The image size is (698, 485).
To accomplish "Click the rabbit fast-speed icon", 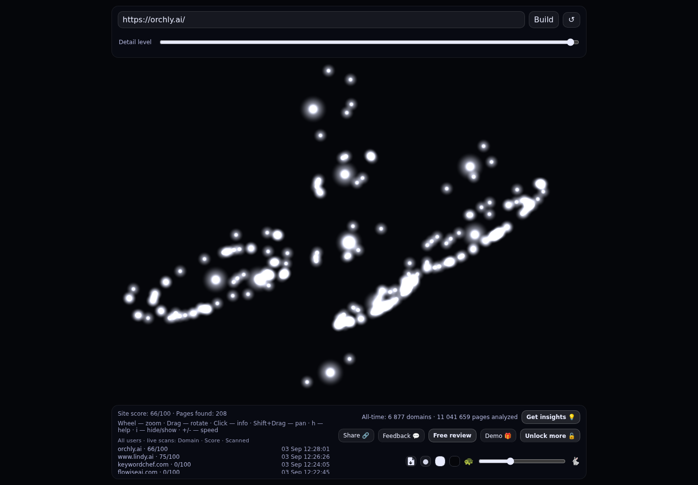I will coord(575,461).
